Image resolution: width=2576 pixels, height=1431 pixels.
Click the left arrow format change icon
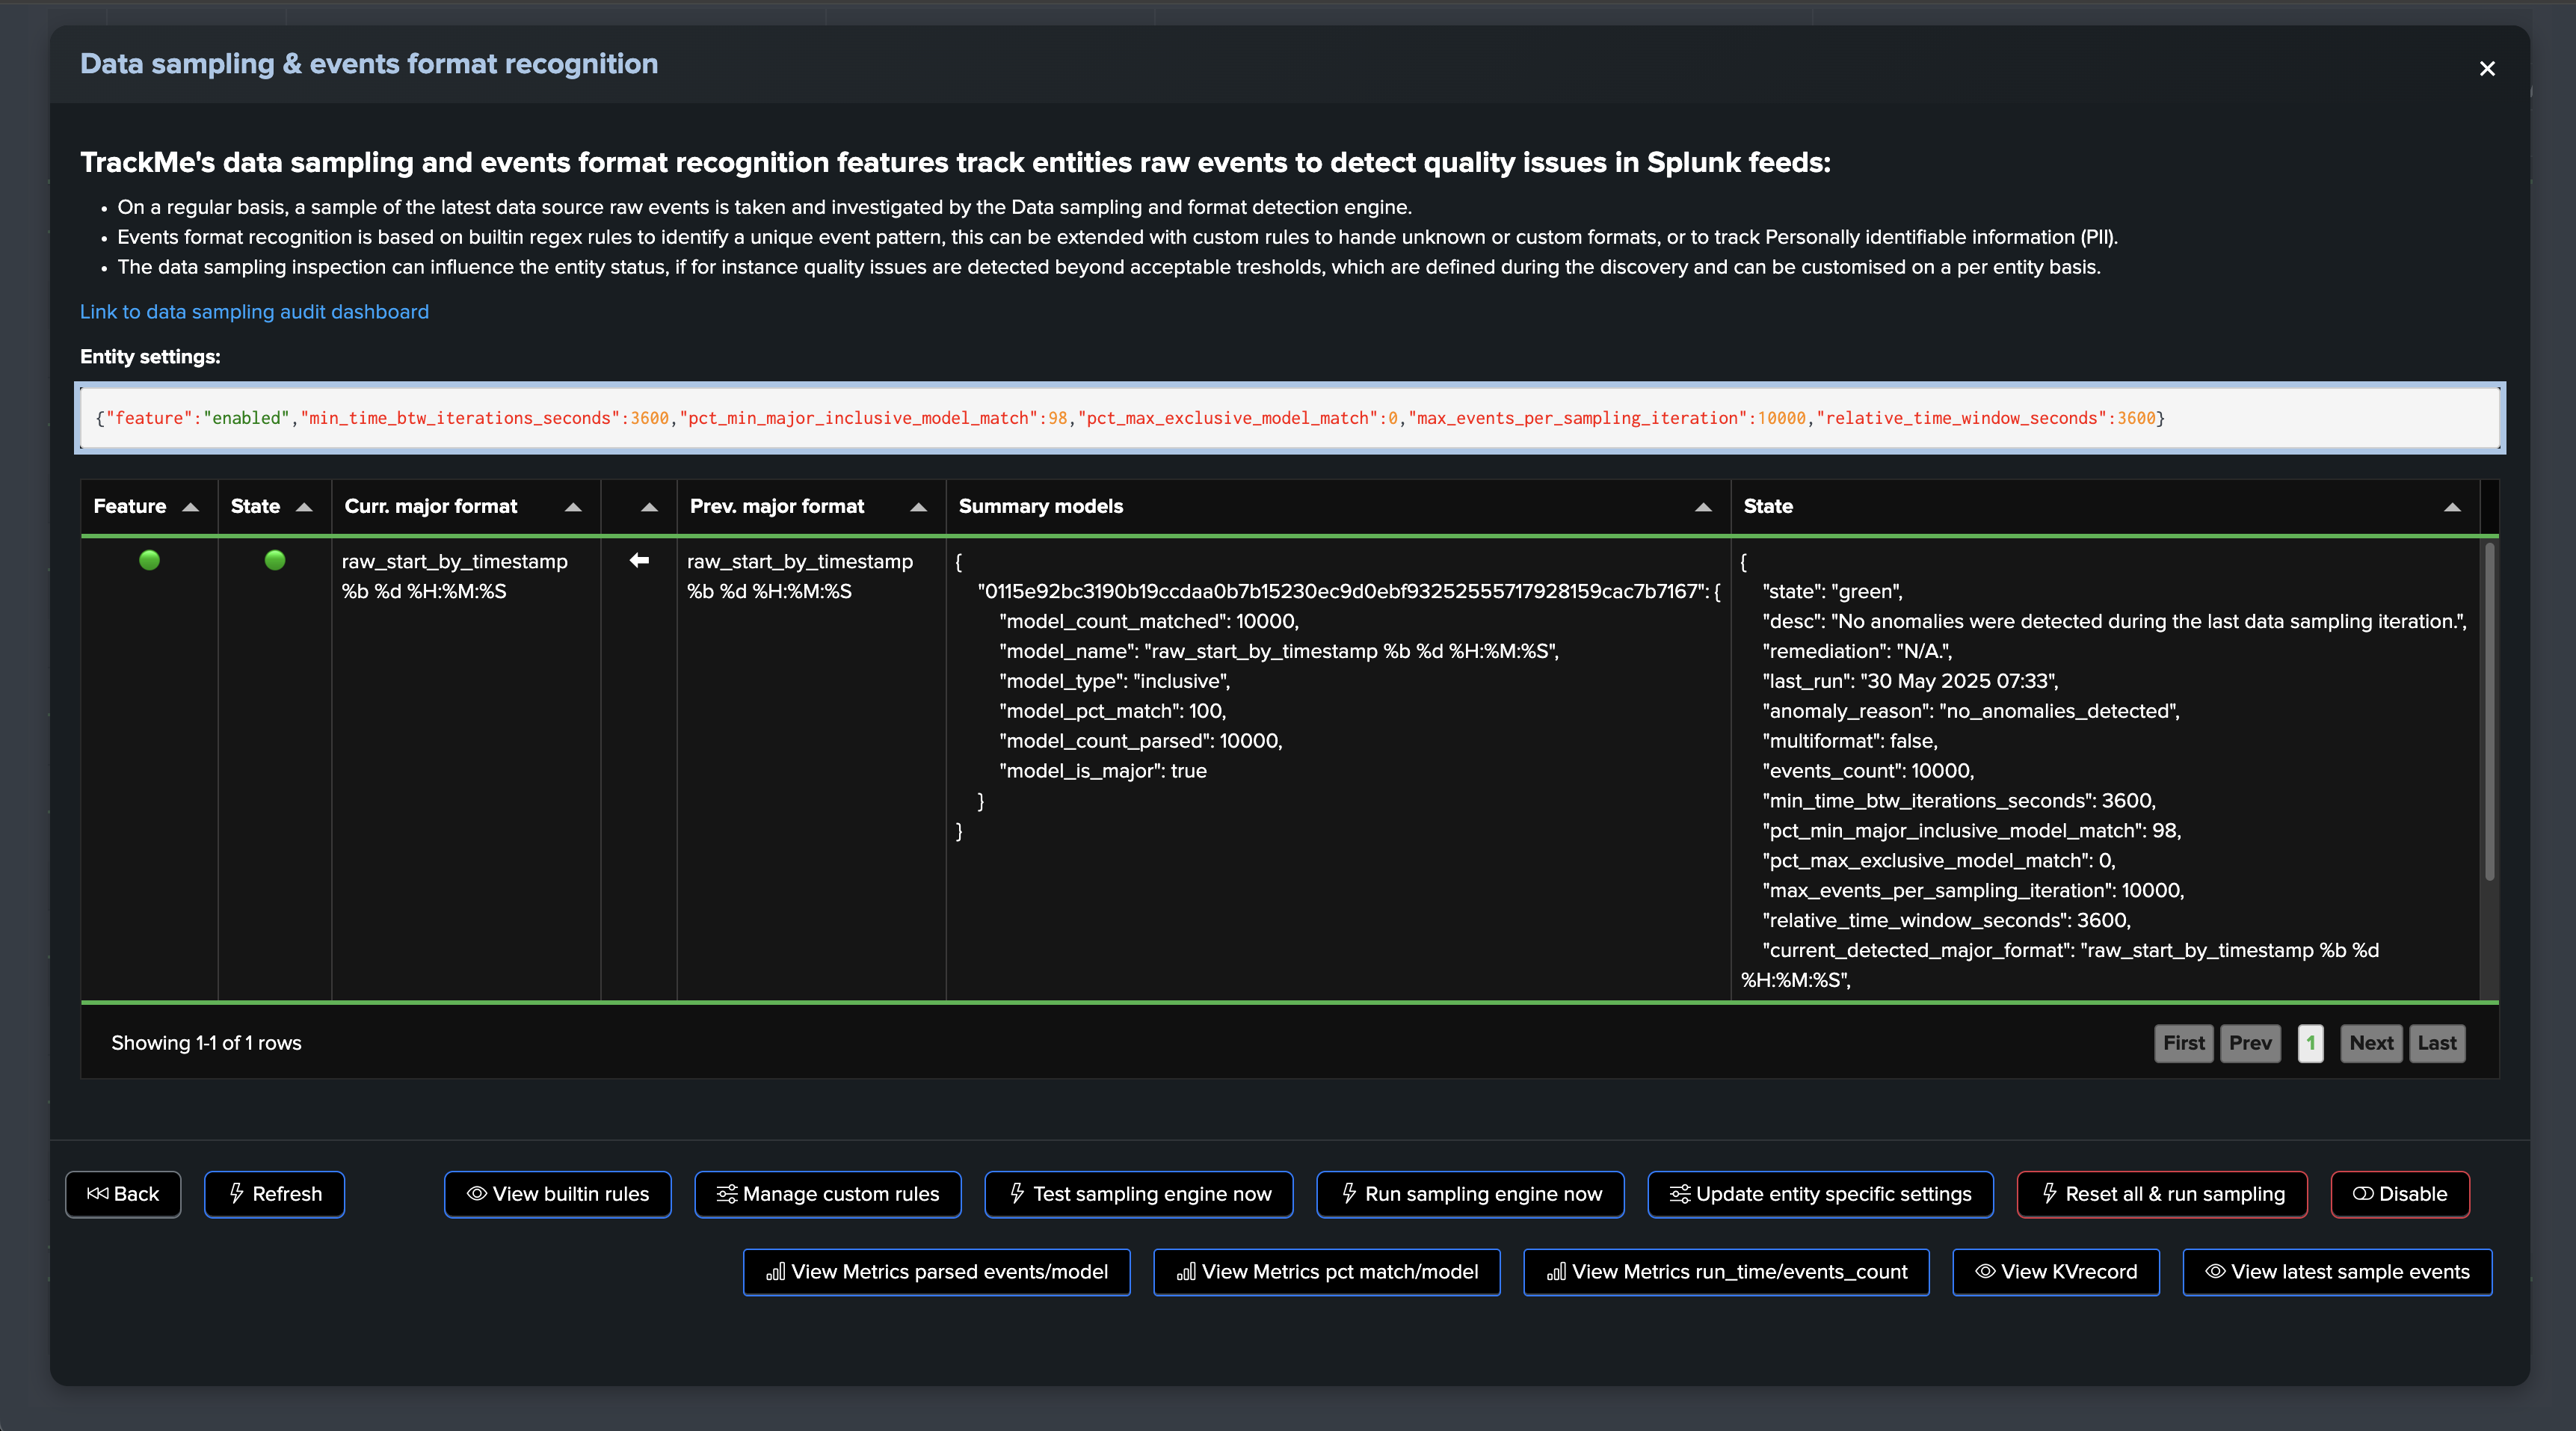pyautogui.click(x=639, y=561)
